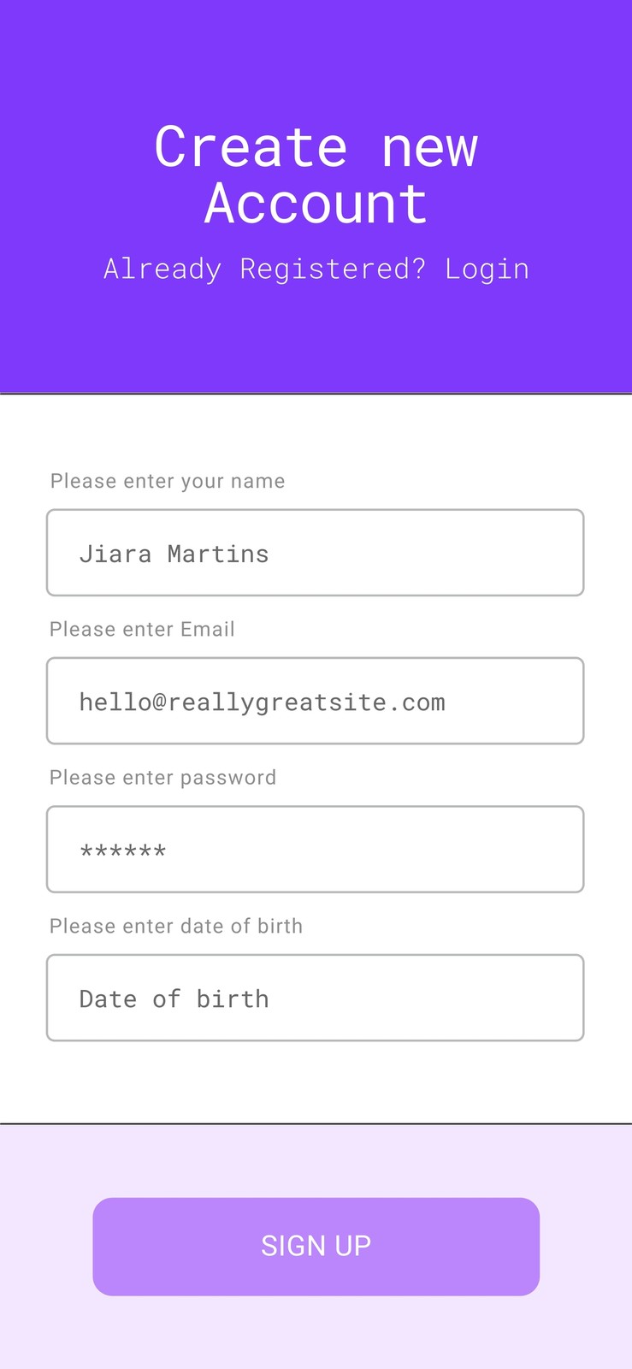This screenshot has height=1369, width=632.
Task: Open the Date of birth input field
Action: pyautogui.click(x=316, y=998)
